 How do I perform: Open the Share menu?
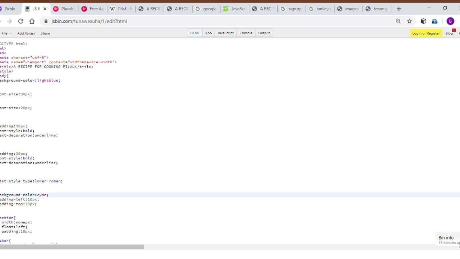[x=45, y=33]
